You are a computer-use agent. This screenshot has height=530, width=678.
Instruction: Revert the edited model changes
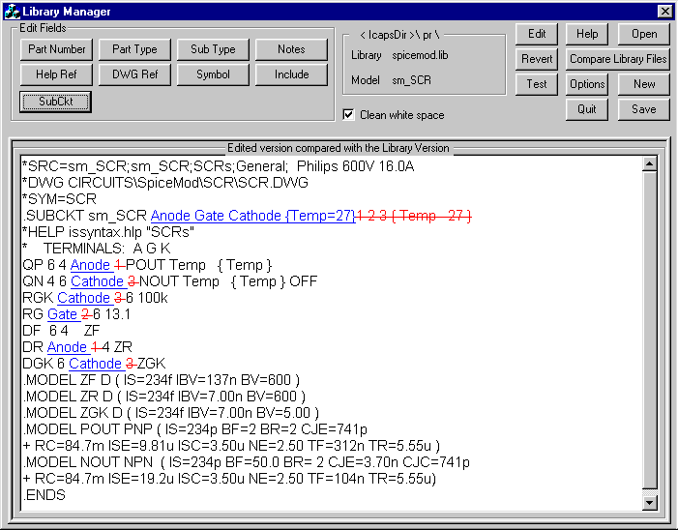(537, 59)
